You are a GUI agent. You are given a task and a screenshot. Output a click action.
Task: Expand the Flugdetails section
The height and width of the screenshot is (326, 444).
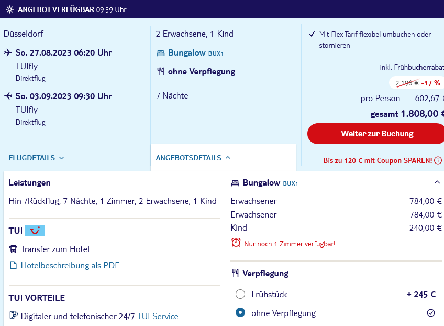click(x=37, y=158)
